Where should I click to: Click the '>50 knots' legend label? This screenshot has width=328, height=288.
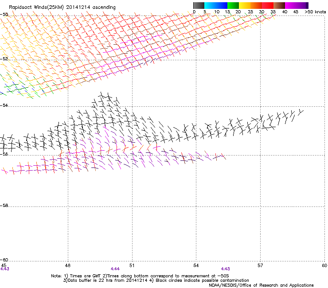click(315, 12)
